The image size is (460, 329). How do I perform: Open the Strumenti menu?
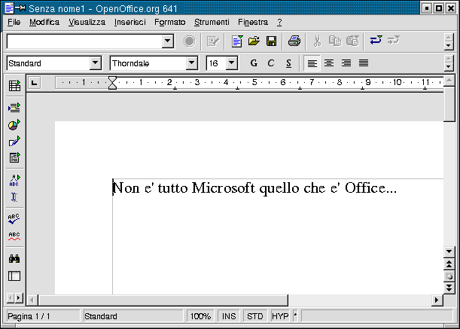(x=212, y=23)
